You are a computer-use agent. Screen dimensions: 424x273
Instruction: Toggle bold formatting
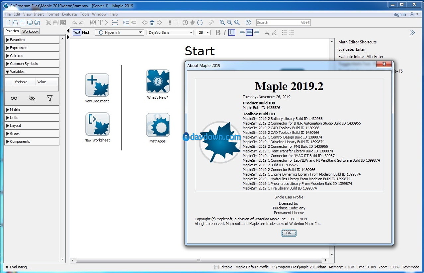(x=218, y=32)
